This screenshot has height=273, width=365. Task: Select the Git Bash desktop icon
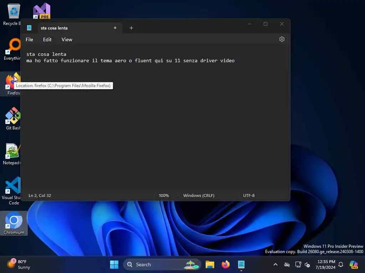point(12,118)
